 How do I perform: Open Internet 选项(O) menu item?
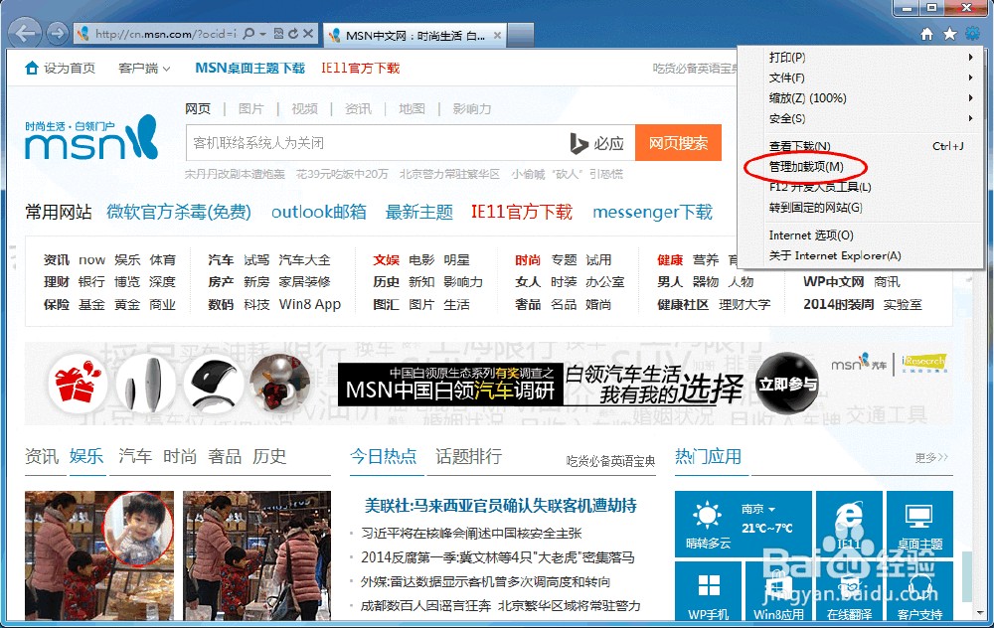(860, 235)
